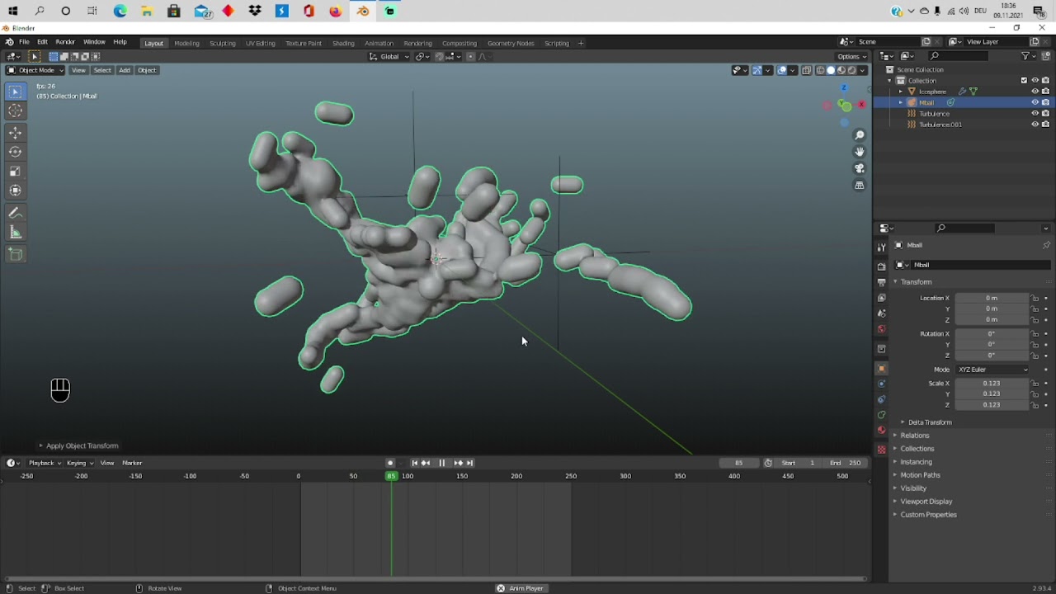Image resolution: width=1056 pixels, height=594 pixels.
Task: Open the Playback popover in timeline
Action: [44, 463]
